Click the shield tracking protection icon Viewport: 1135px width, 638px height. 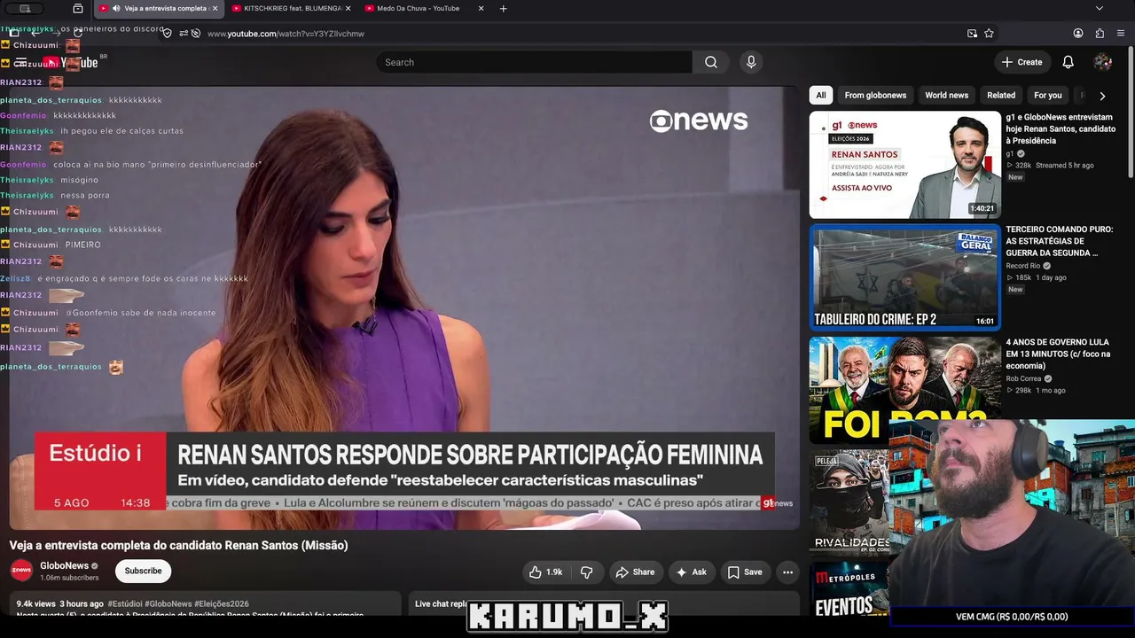[167, 34]
